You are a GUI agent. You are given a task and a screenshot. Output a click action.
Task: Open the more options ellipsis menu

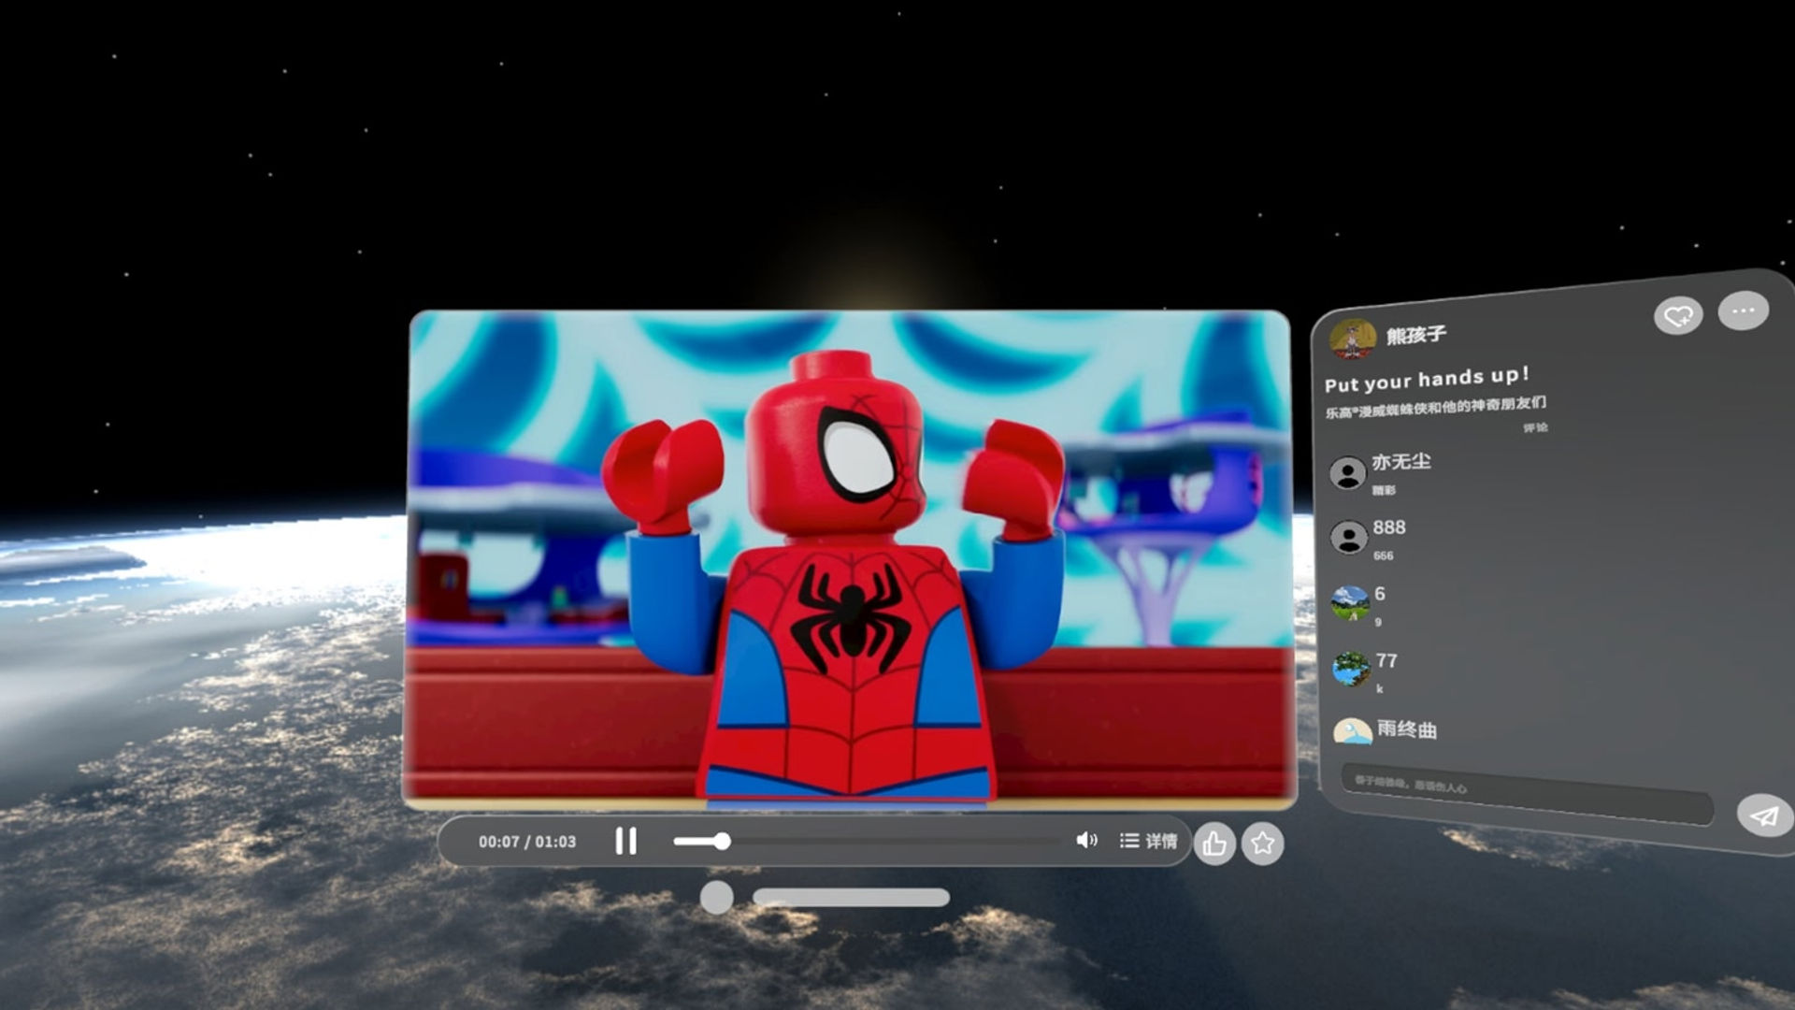click(1743, 310)
